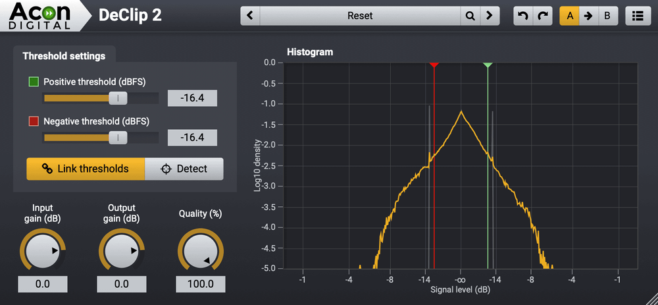This screenshot has height=305, width=658.
Task: Open preset search magnifier icon
Action: click(470, 16)
